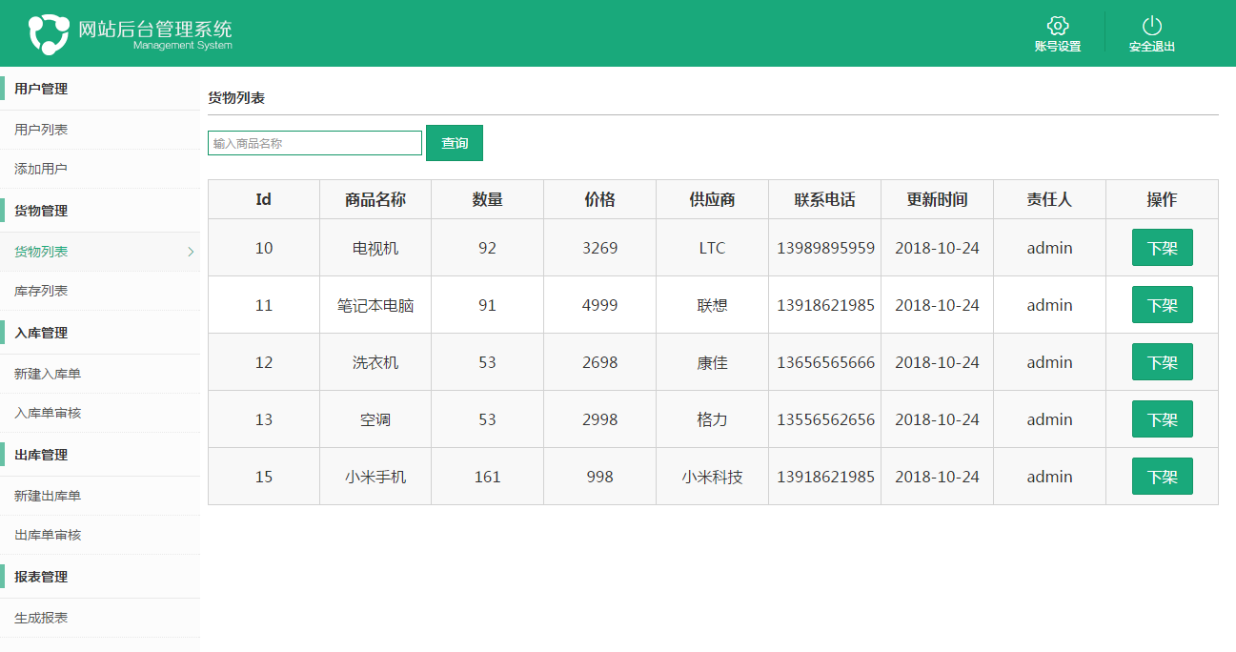The height and width of the screenshot is (652, 1236).
Task: Click the 操作 column header
Action: [x=1162, y=199]
